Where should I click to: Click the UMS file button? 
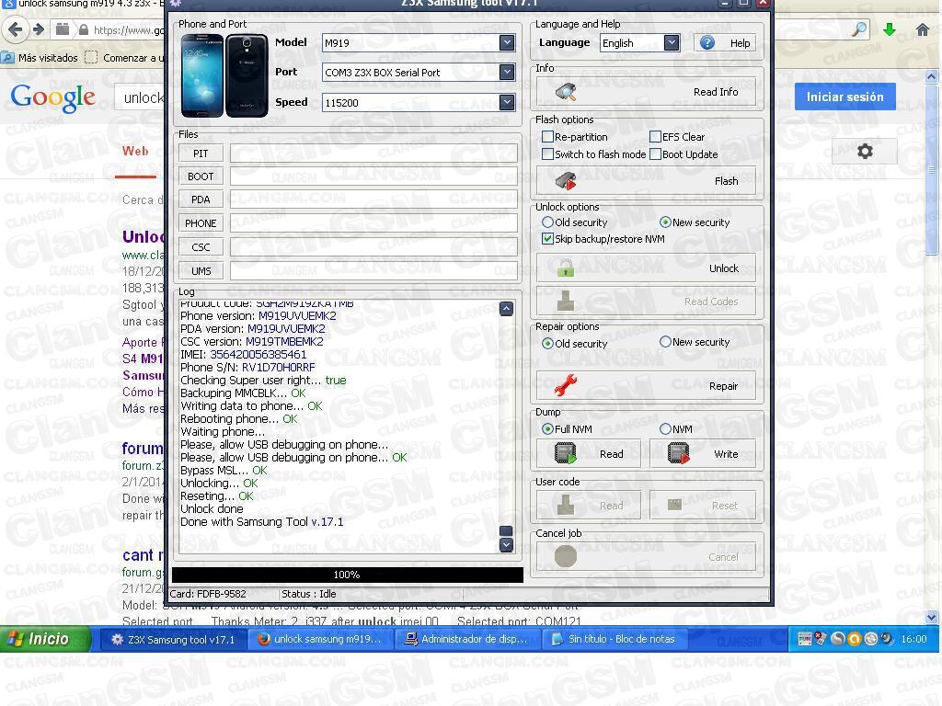201,271
